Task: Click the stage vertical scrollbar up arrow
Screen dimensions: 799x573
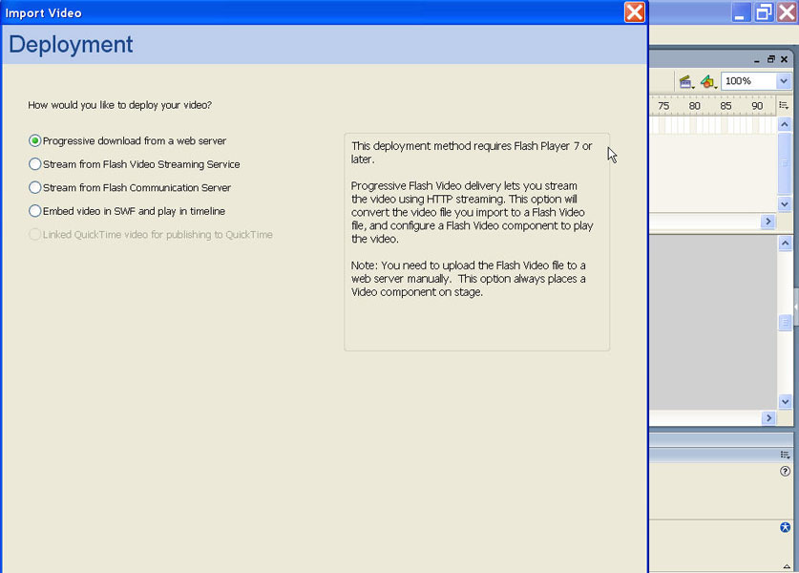Action: pyautogui.click(x=785, y=244)
